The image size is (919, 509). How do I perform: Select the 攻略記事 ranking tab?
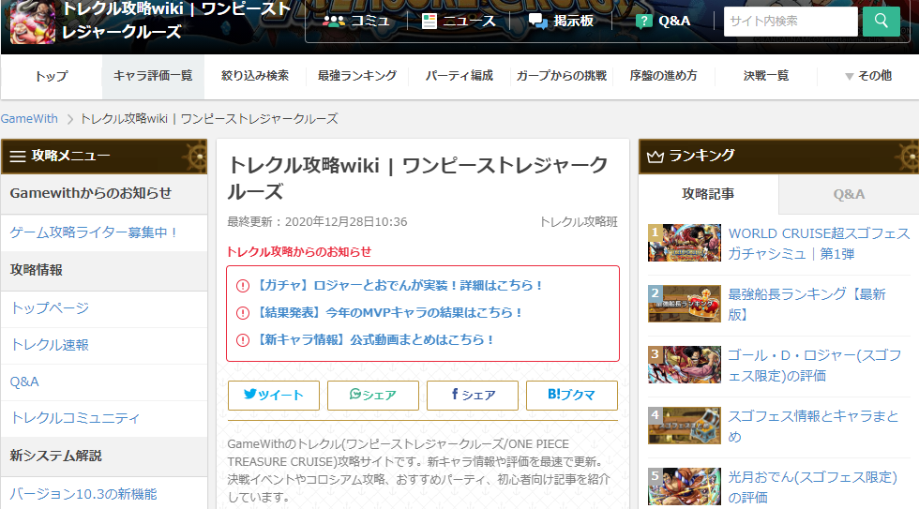coord(708,194)
